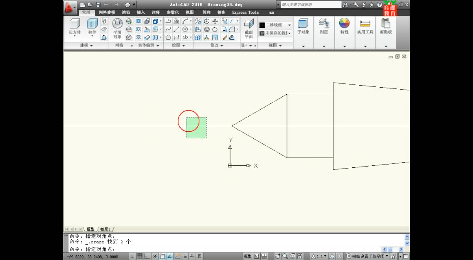473x260 pixels.
Task: Toggle Dynamic UCS in the status bar
Action: point(177,256)
